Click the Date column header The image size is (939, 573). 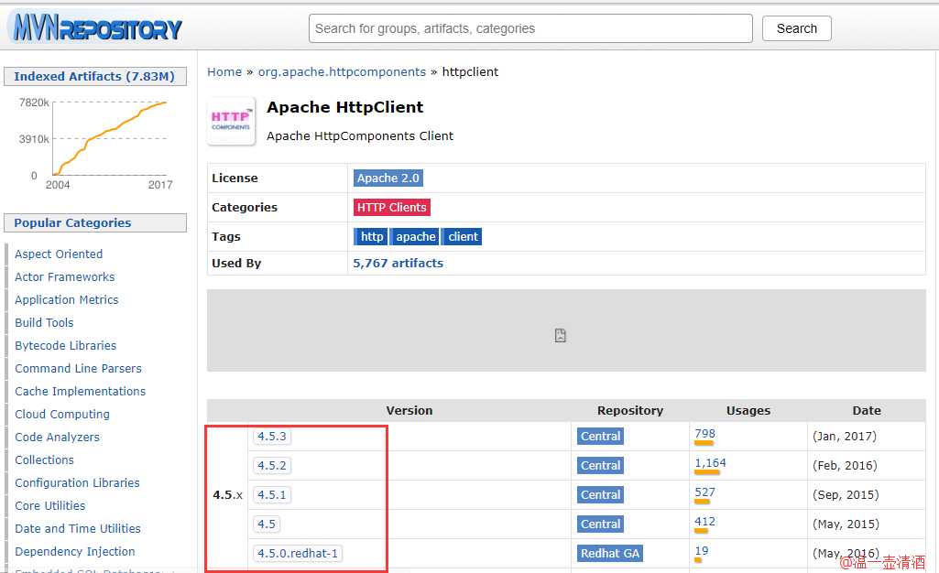pos(867,411)
